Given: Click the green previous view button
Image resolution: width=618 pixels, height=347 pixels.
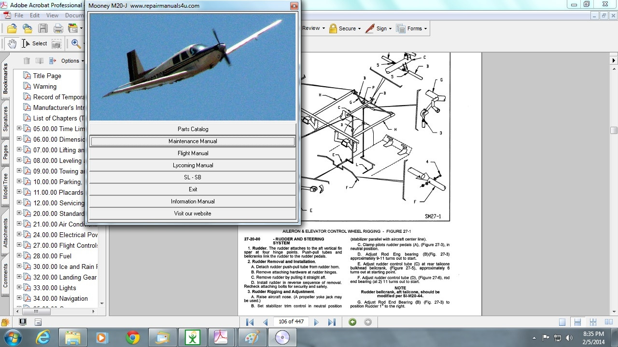Looking at the screenshot, I should pos(352,322).
